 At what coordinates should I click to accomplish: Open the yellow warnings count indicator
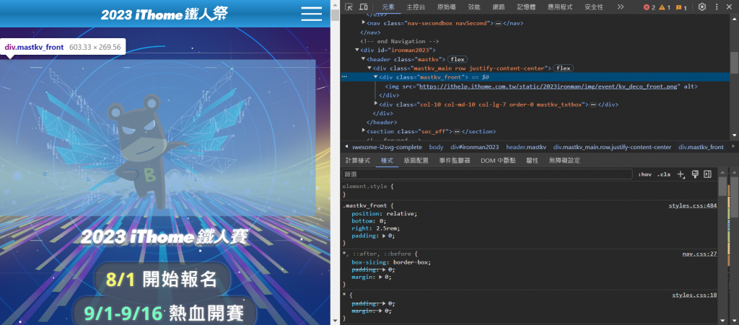tap(665, 7)
